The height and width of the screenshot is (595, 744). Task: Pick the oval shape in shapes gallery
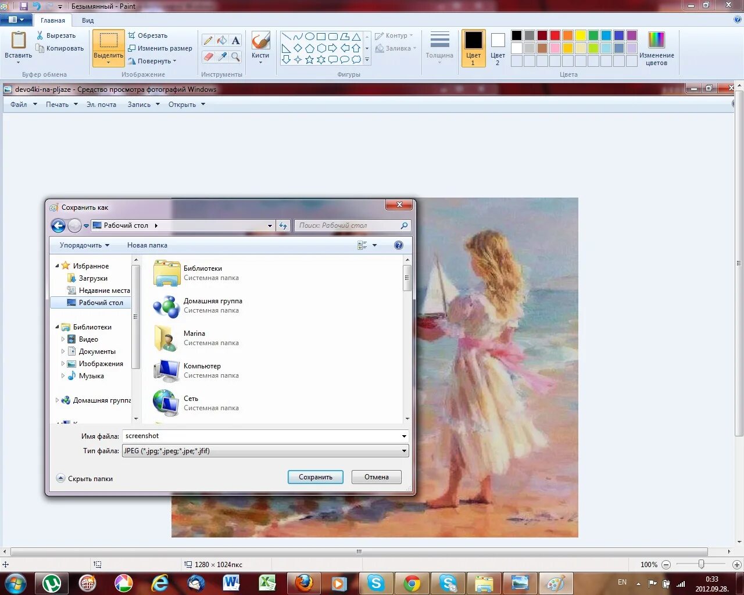tap(309, 36)
